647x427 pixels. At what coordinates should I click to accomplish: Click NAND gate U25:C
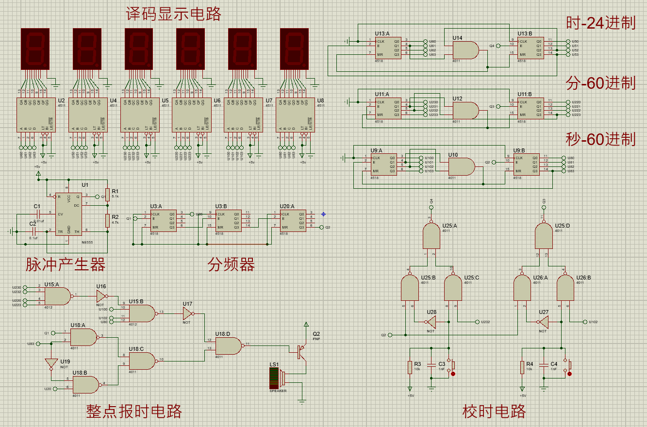pos(453,287)
